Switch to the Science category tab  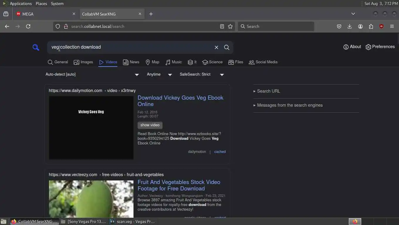pos(212,62)
